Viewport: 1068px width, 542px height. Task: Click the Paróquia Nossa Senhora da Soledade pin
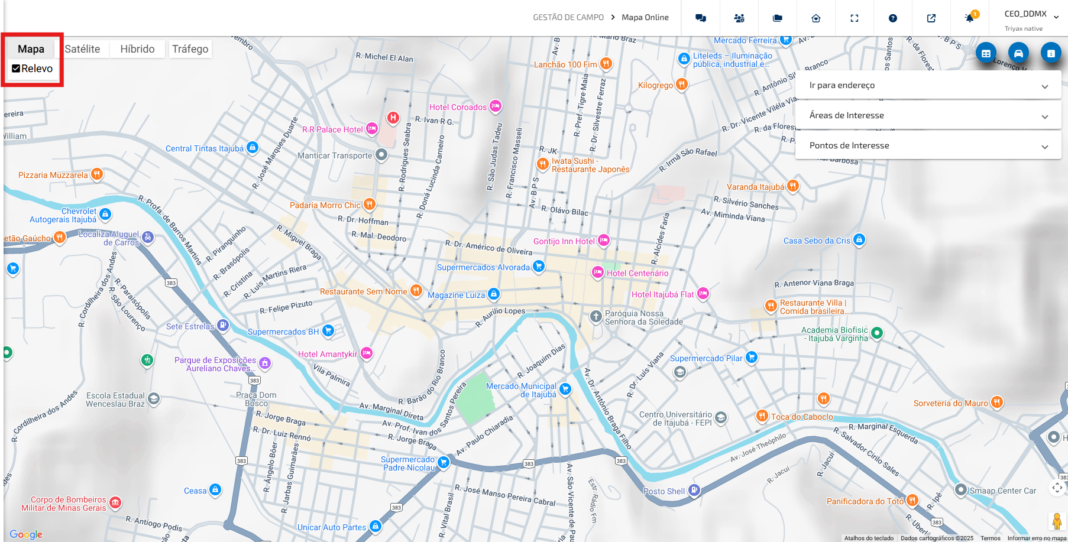coord(596,316)
